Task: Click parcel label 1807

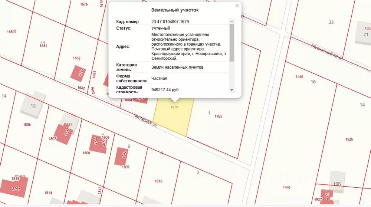Action: coord(52,139)
